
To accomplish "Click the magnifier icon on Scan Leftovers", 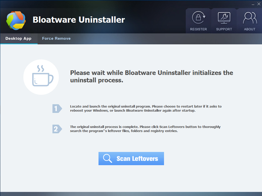I will tap(107, 158).
